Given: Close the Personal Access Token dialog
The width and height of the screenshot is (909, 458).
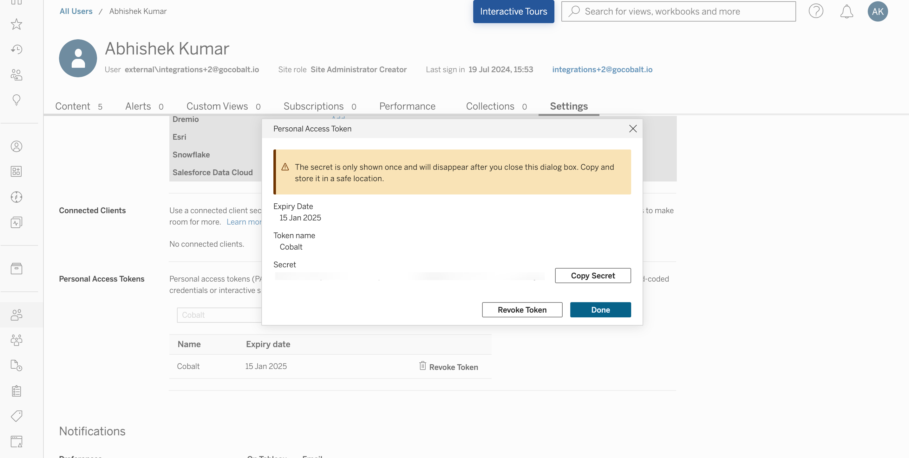Looking at the screenshot, I should [x=633, y=129].
